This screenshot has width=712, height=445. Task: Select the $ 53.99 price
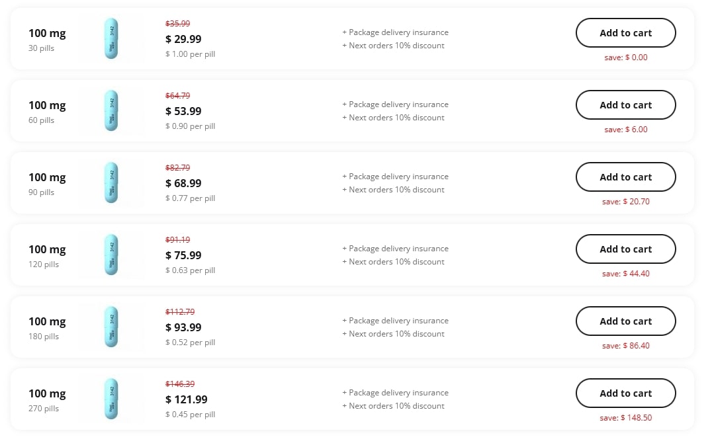coord(183,111)
